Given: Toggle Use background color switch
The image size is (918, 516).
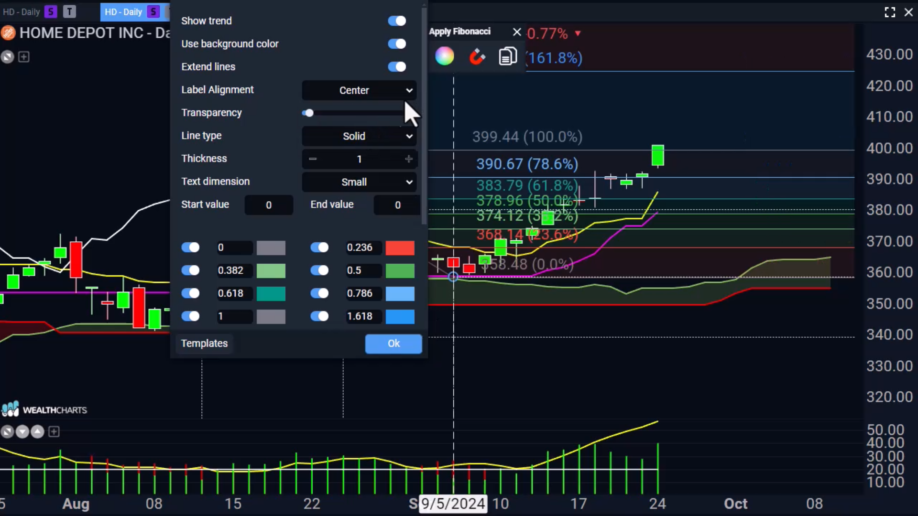Looking at the screenshot, I should point(397,43).
